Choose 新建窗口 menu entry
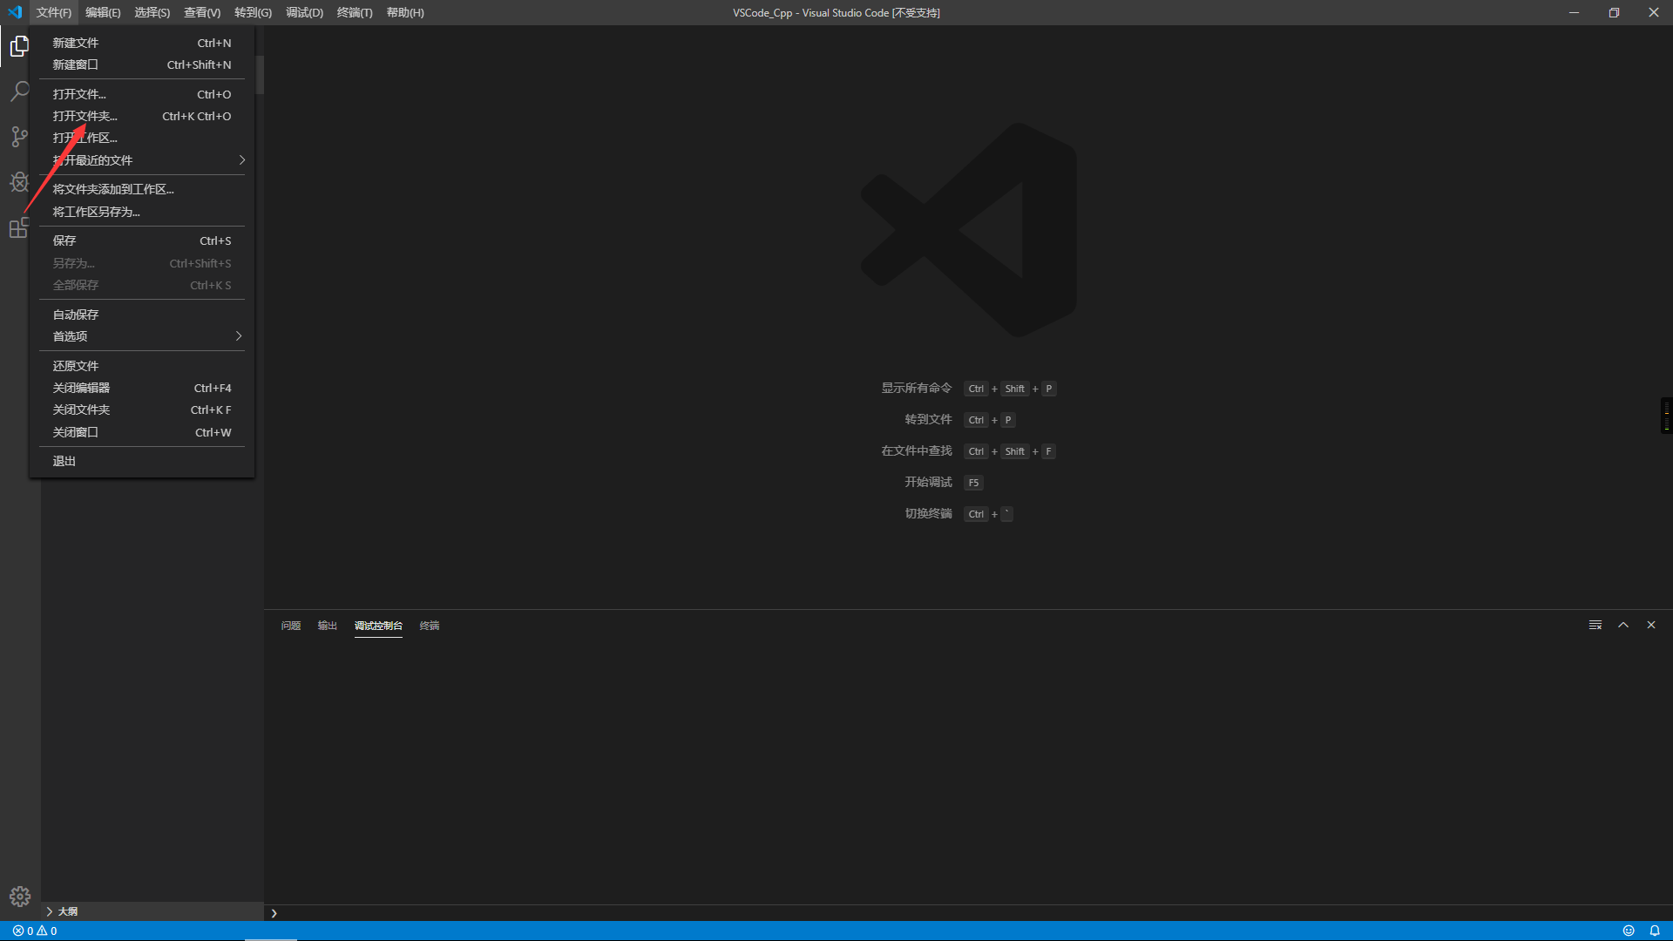Image resolution: width=1673 pixels, height=941 pixels. [142, 64]
